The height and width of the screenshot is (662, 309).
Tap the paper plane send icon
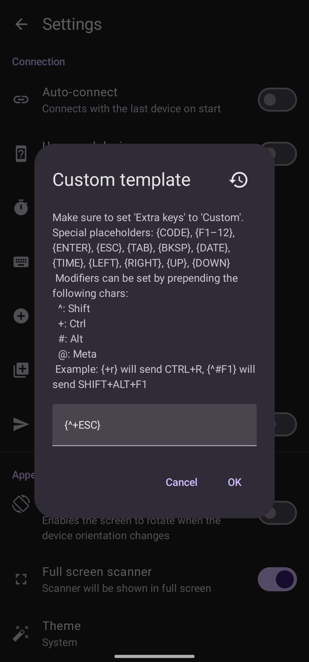click(x=21, y=424)
